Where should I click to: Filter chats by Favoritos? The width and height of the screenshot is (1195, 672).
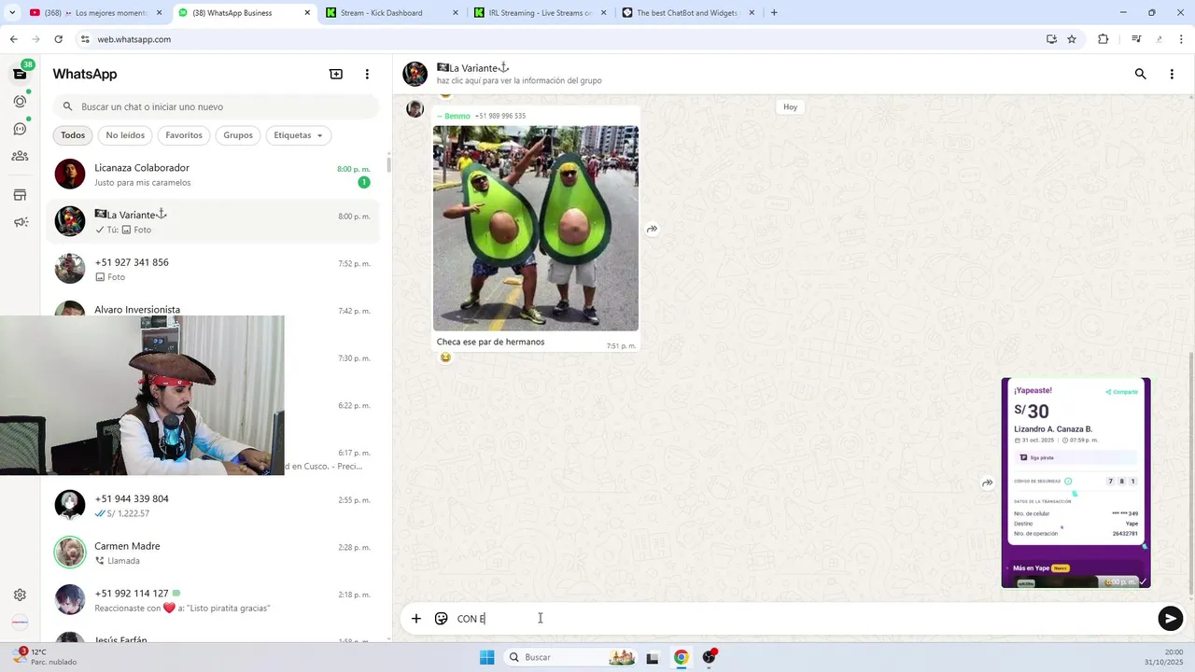click(x=184, y=135)
